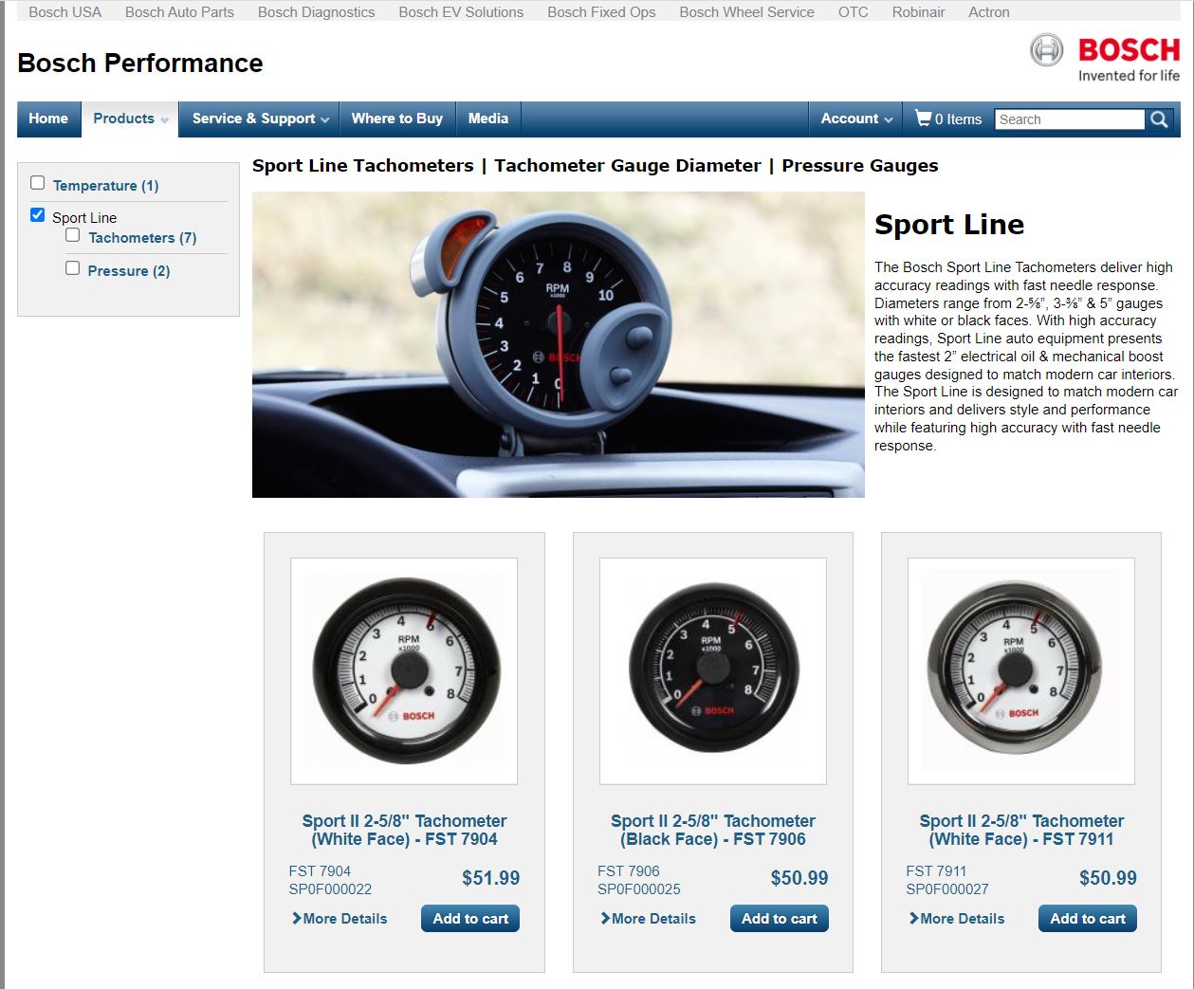Open the black face FST 7906 tachometer image
The width and height of the screenshot is (1194, 989).
click(x=712, y=670)
